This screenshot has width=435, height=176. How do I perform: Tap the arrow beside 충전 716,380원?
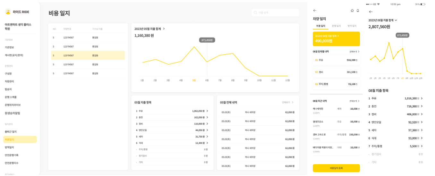click(422, 106)
